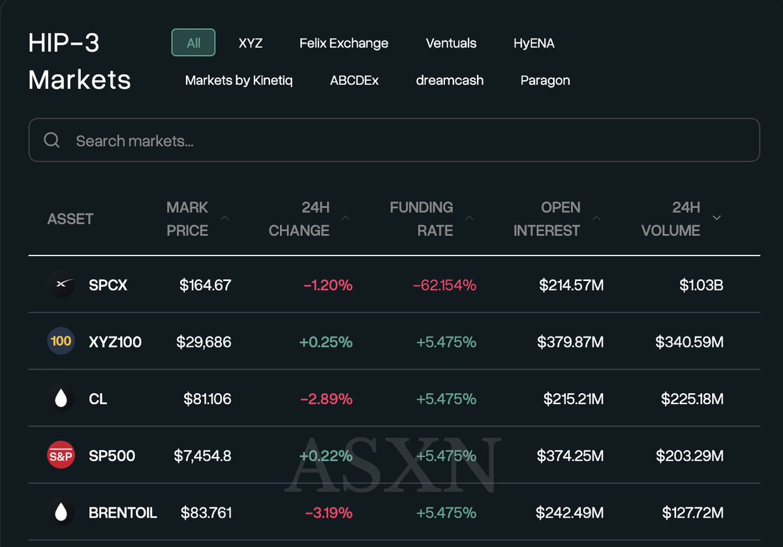Click the SPCX asset logo icon
Image resolution: width=783 pixels, height=547 pixels.
[61, 285]
